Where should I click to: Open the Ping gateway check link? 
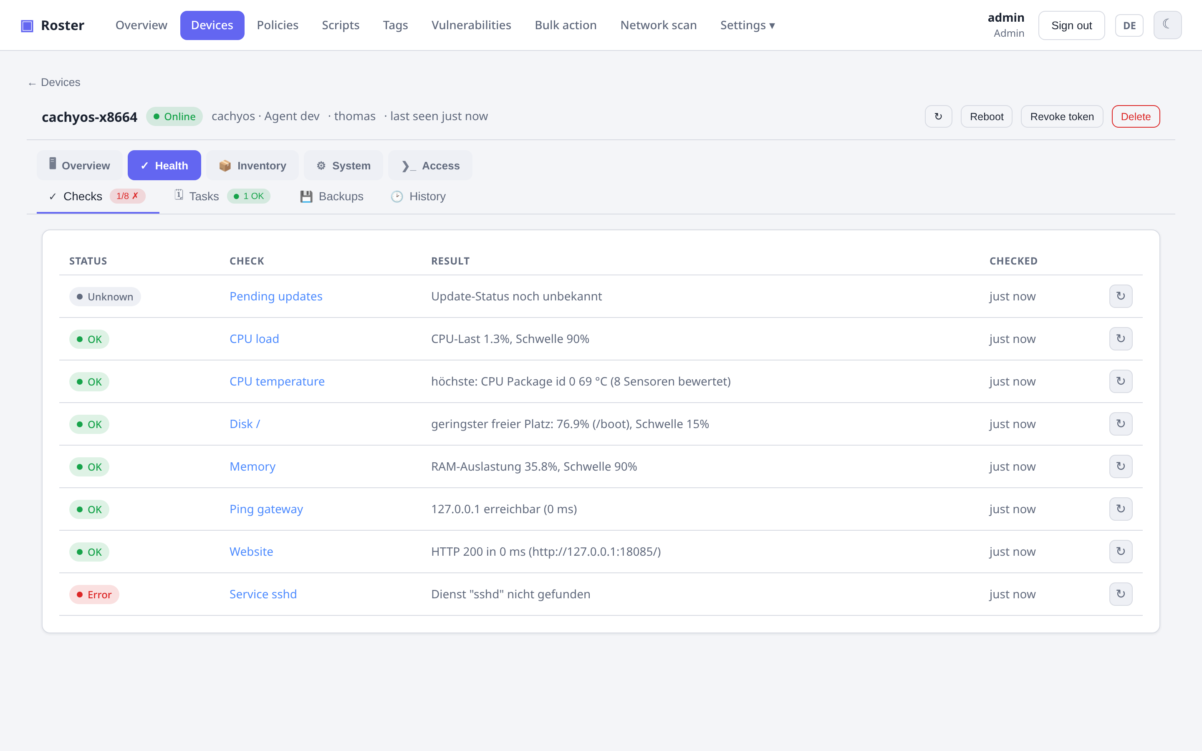(266, 509)
